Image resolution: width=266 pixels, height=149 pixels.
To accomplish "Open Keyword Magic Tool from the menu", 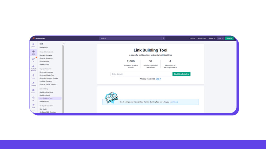I will (47, 75).
